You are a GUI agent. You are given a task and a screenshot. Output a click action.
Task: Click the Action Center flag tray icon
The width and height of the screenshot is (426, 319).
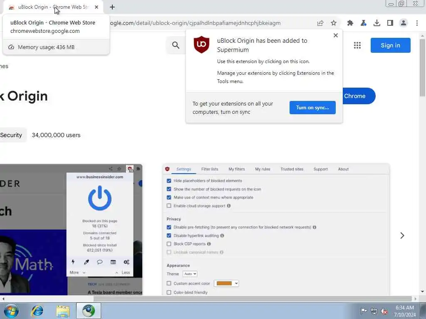[x=363, y=311]
